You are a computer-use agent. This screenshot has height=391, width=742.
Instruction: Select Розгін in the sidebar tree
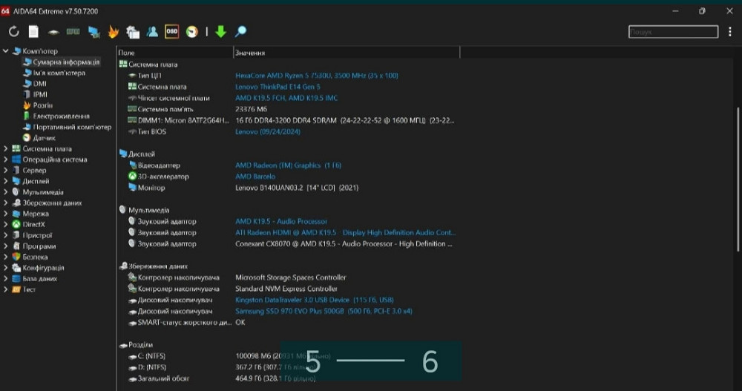[42, 105]
